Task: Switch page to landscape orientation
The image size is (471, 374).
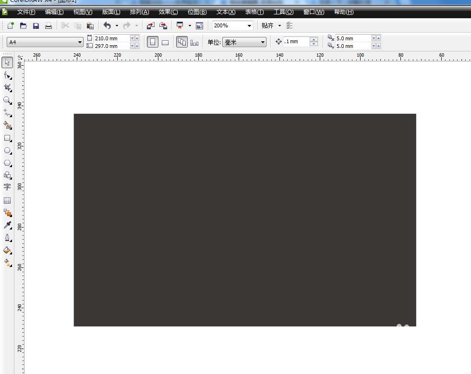Action: coord(165,42)
